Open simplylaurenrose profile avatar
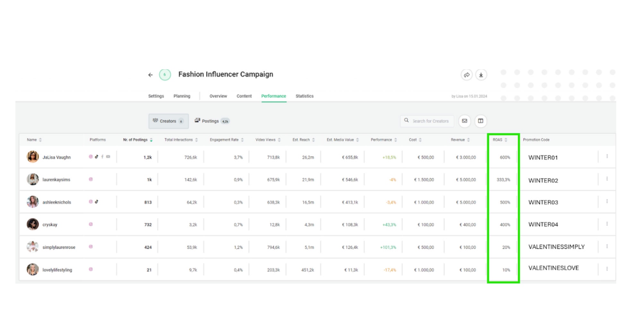This screenshot has width=631, height=311. pyautogui.click(x=32, y=247)
